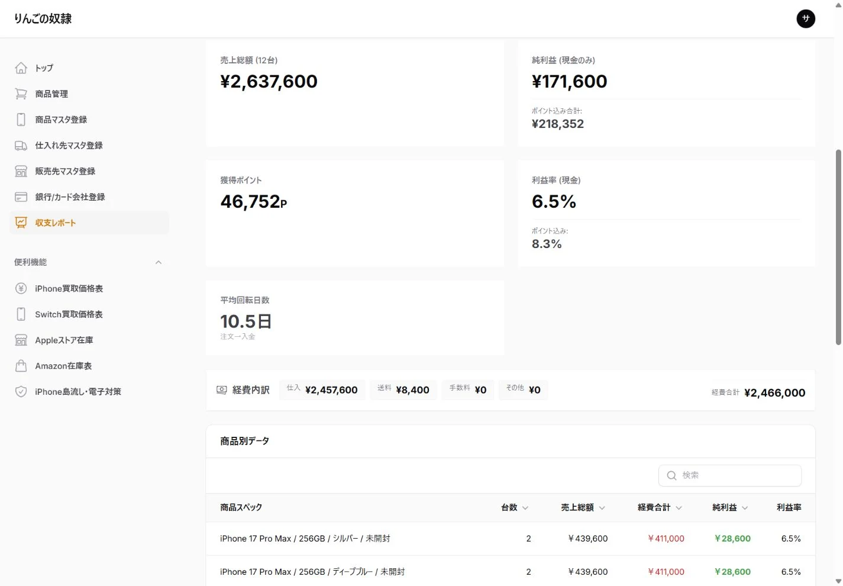Image resolution: width=843 pixels, height=586 pixels.
Task: Click the store icon beside Appleストア在庫
Action: point(21,340)
